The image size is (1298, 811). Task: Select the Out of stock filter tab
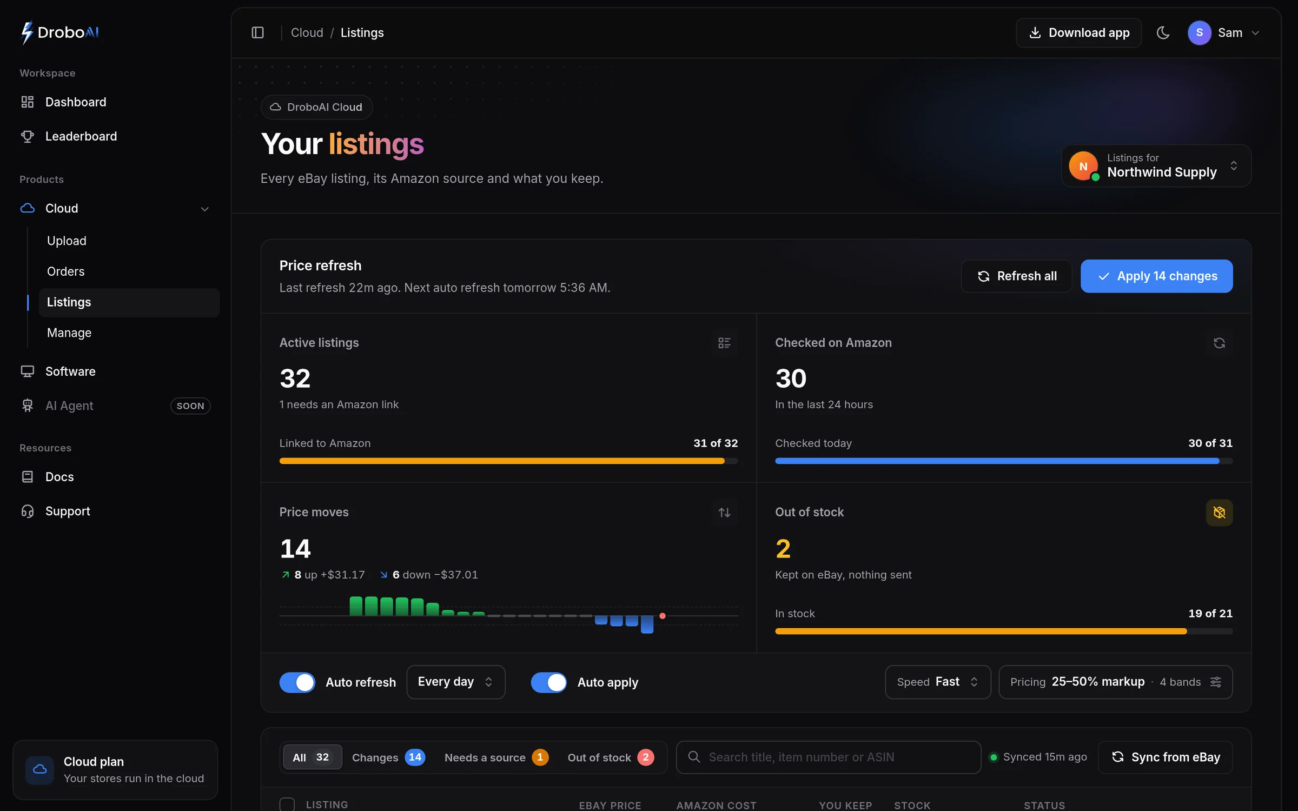tap(611, 757)
